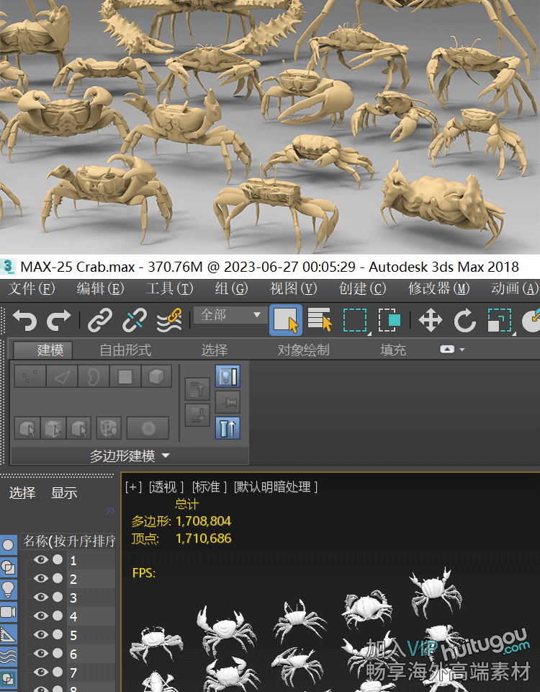Open the scene explorer 显示 menu
Viewport: 540px width, 692px height.
click(x=64, y=493)
